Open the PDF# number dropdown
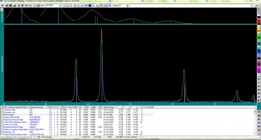Image resolution: width=261 pixels, height=140 pixels. (x=60, y=6)
